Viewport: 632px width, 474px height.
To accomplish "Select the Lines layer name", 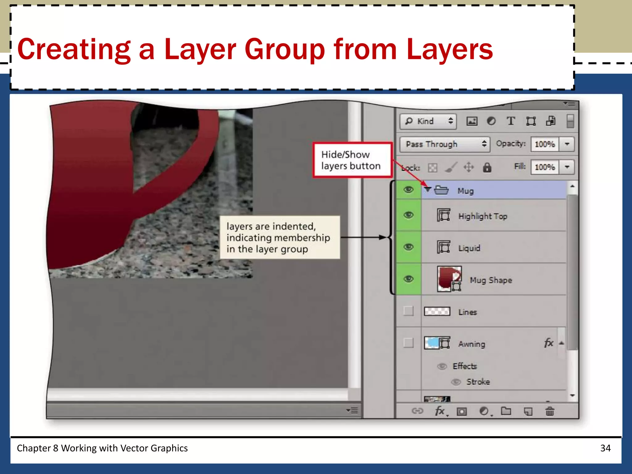I will 468,312.
